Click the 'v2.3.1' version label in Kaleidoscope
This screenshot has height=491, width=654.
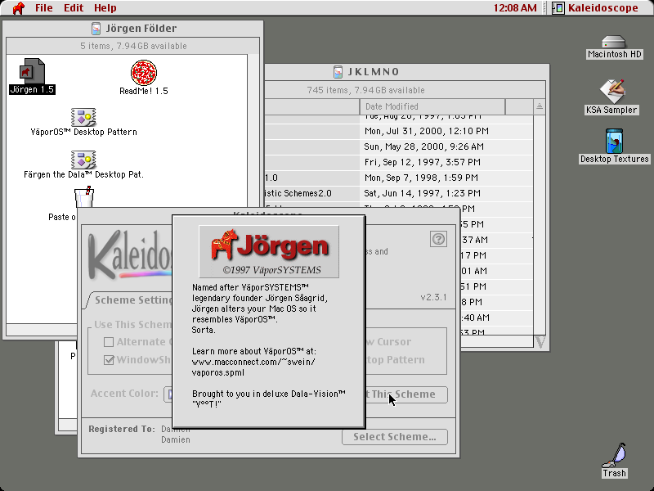click(x=433, y=297)
